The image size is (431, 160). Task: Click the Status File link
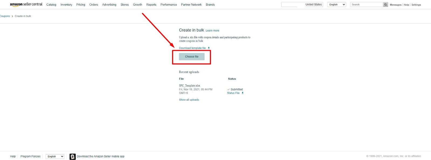coord(233,93)
